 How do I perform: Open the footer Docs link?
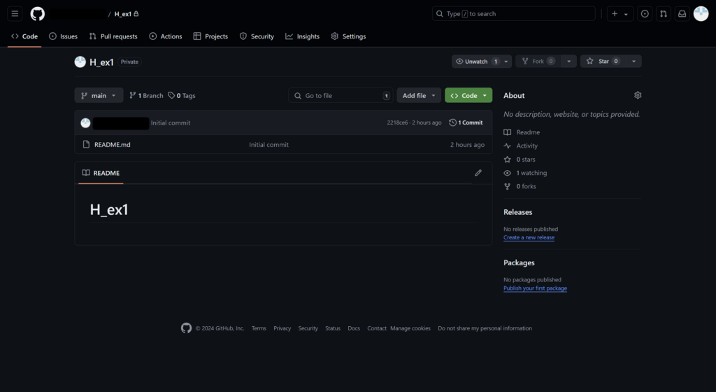[x=353, y=328]
